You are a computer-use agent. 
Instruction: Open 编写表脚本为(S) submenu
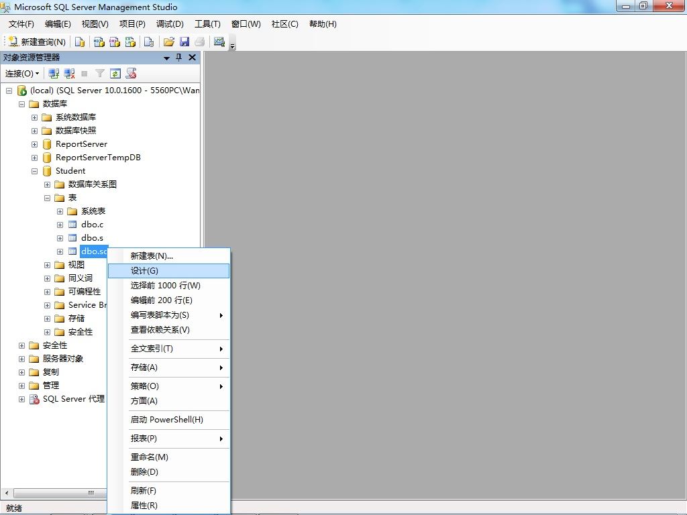pyautogui.click(x=168, y=315)
